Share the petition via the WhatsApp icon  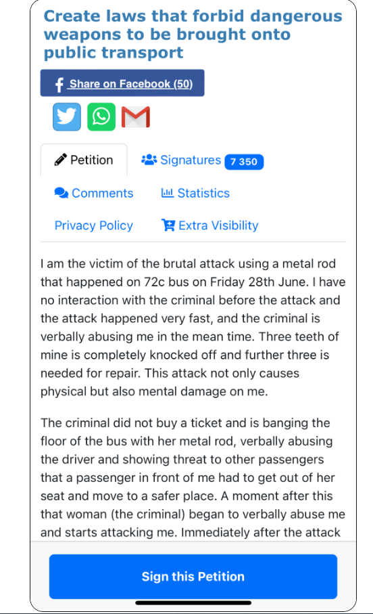click(101, 116)
